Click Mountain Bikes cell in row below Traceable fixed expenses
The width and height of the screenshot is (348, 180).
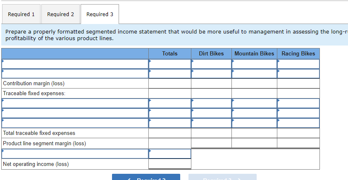(x=254, y=103)
